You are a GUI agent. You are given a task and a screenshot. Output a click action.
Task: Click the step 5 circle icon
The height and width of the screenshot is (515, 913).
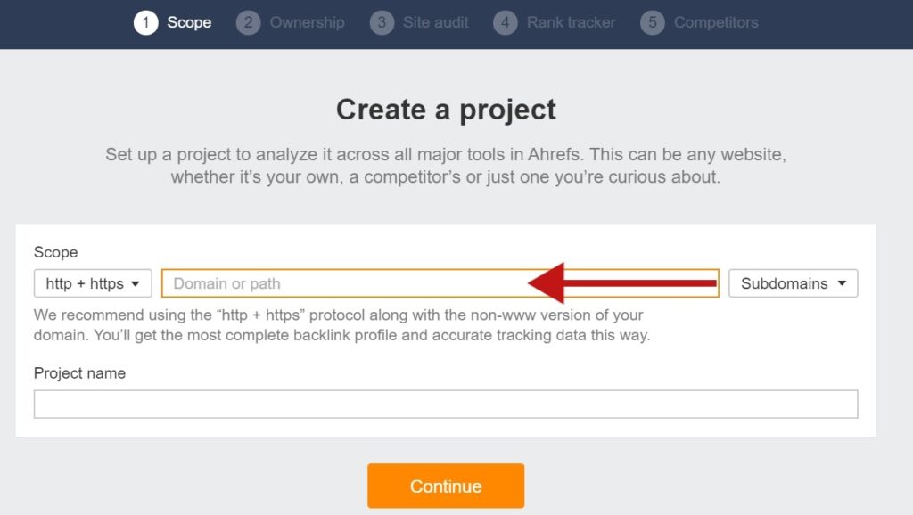(x=653, y=22)
